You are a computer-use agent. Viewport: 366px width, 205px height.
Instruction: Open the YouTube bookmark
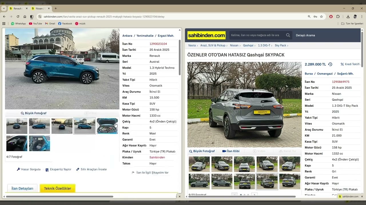pyautogui.click(x=35, y=24)
